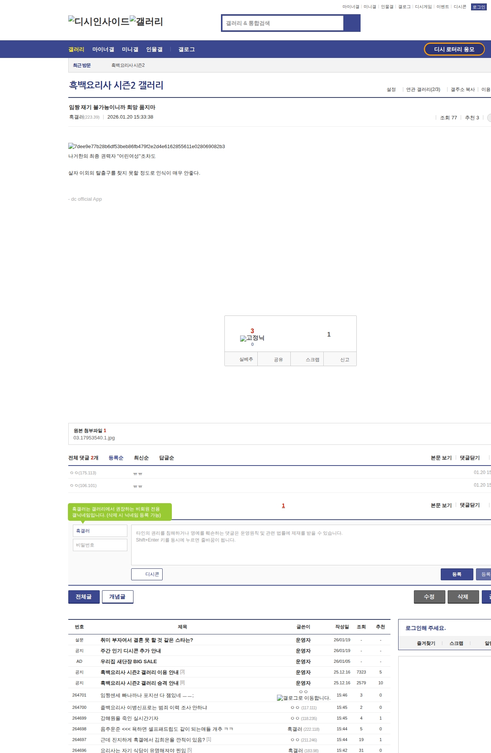Click post author 흑갤러(223.39)
Viewport: 491px width, 753px height.
[84, 117]
